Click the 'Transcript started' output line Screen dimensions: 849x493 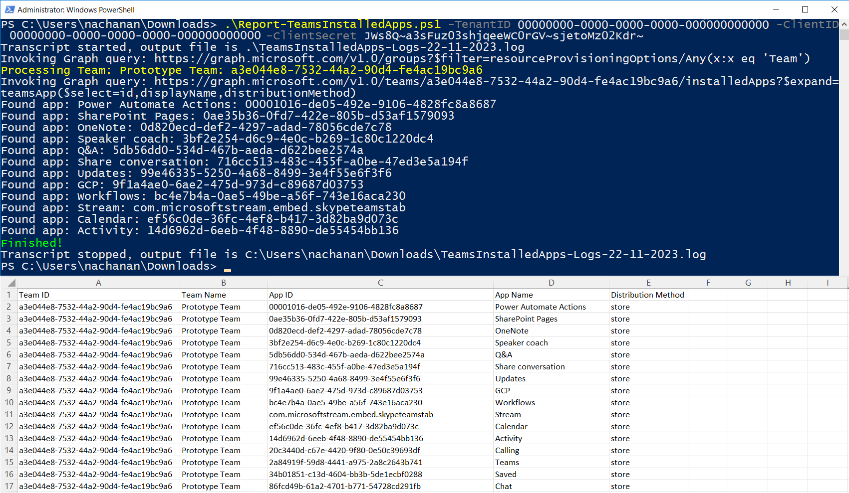click(x=263, y=47)
